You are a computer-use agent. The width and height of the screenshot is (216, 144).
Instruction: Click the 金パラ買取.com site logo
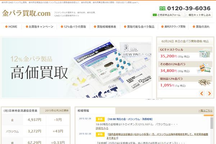pyautogui.click(x=26, y=13)
